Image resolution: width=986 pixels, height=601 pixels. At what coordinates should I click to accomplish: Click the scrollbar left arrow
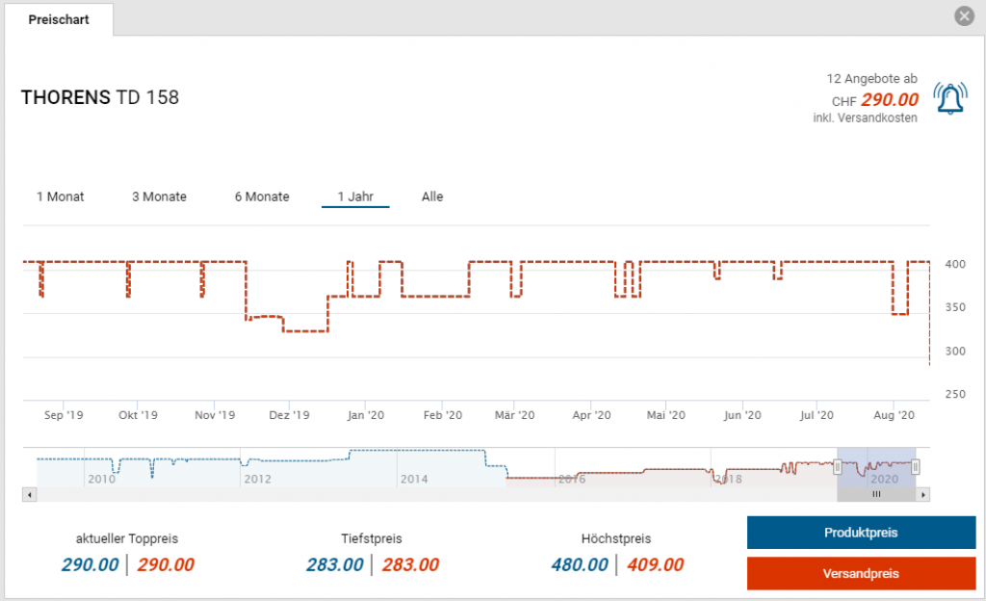point(29,494)
